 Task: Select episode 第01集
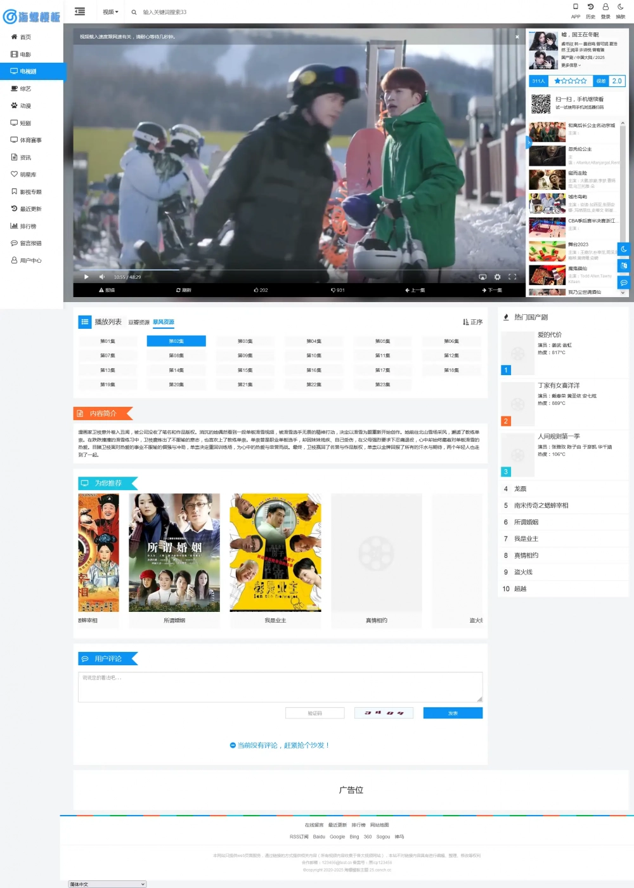pyautogui.click(x=108, y=341)
